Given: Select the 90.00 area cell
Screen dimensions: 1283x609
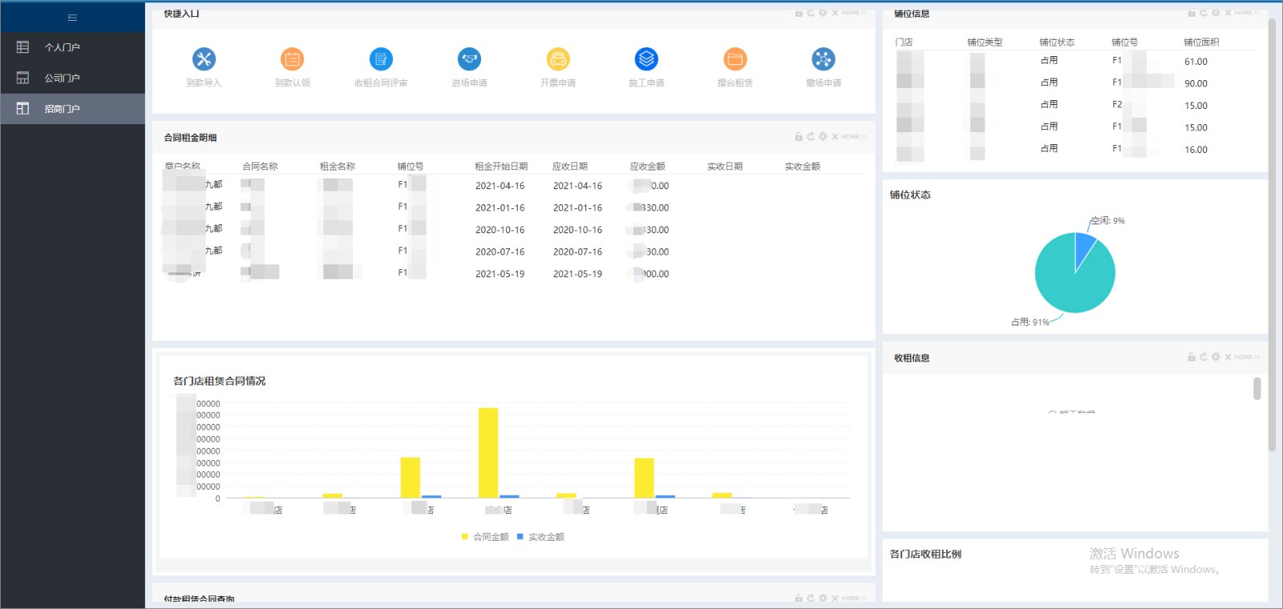Looking at the screenshot, I should 1196,83.
